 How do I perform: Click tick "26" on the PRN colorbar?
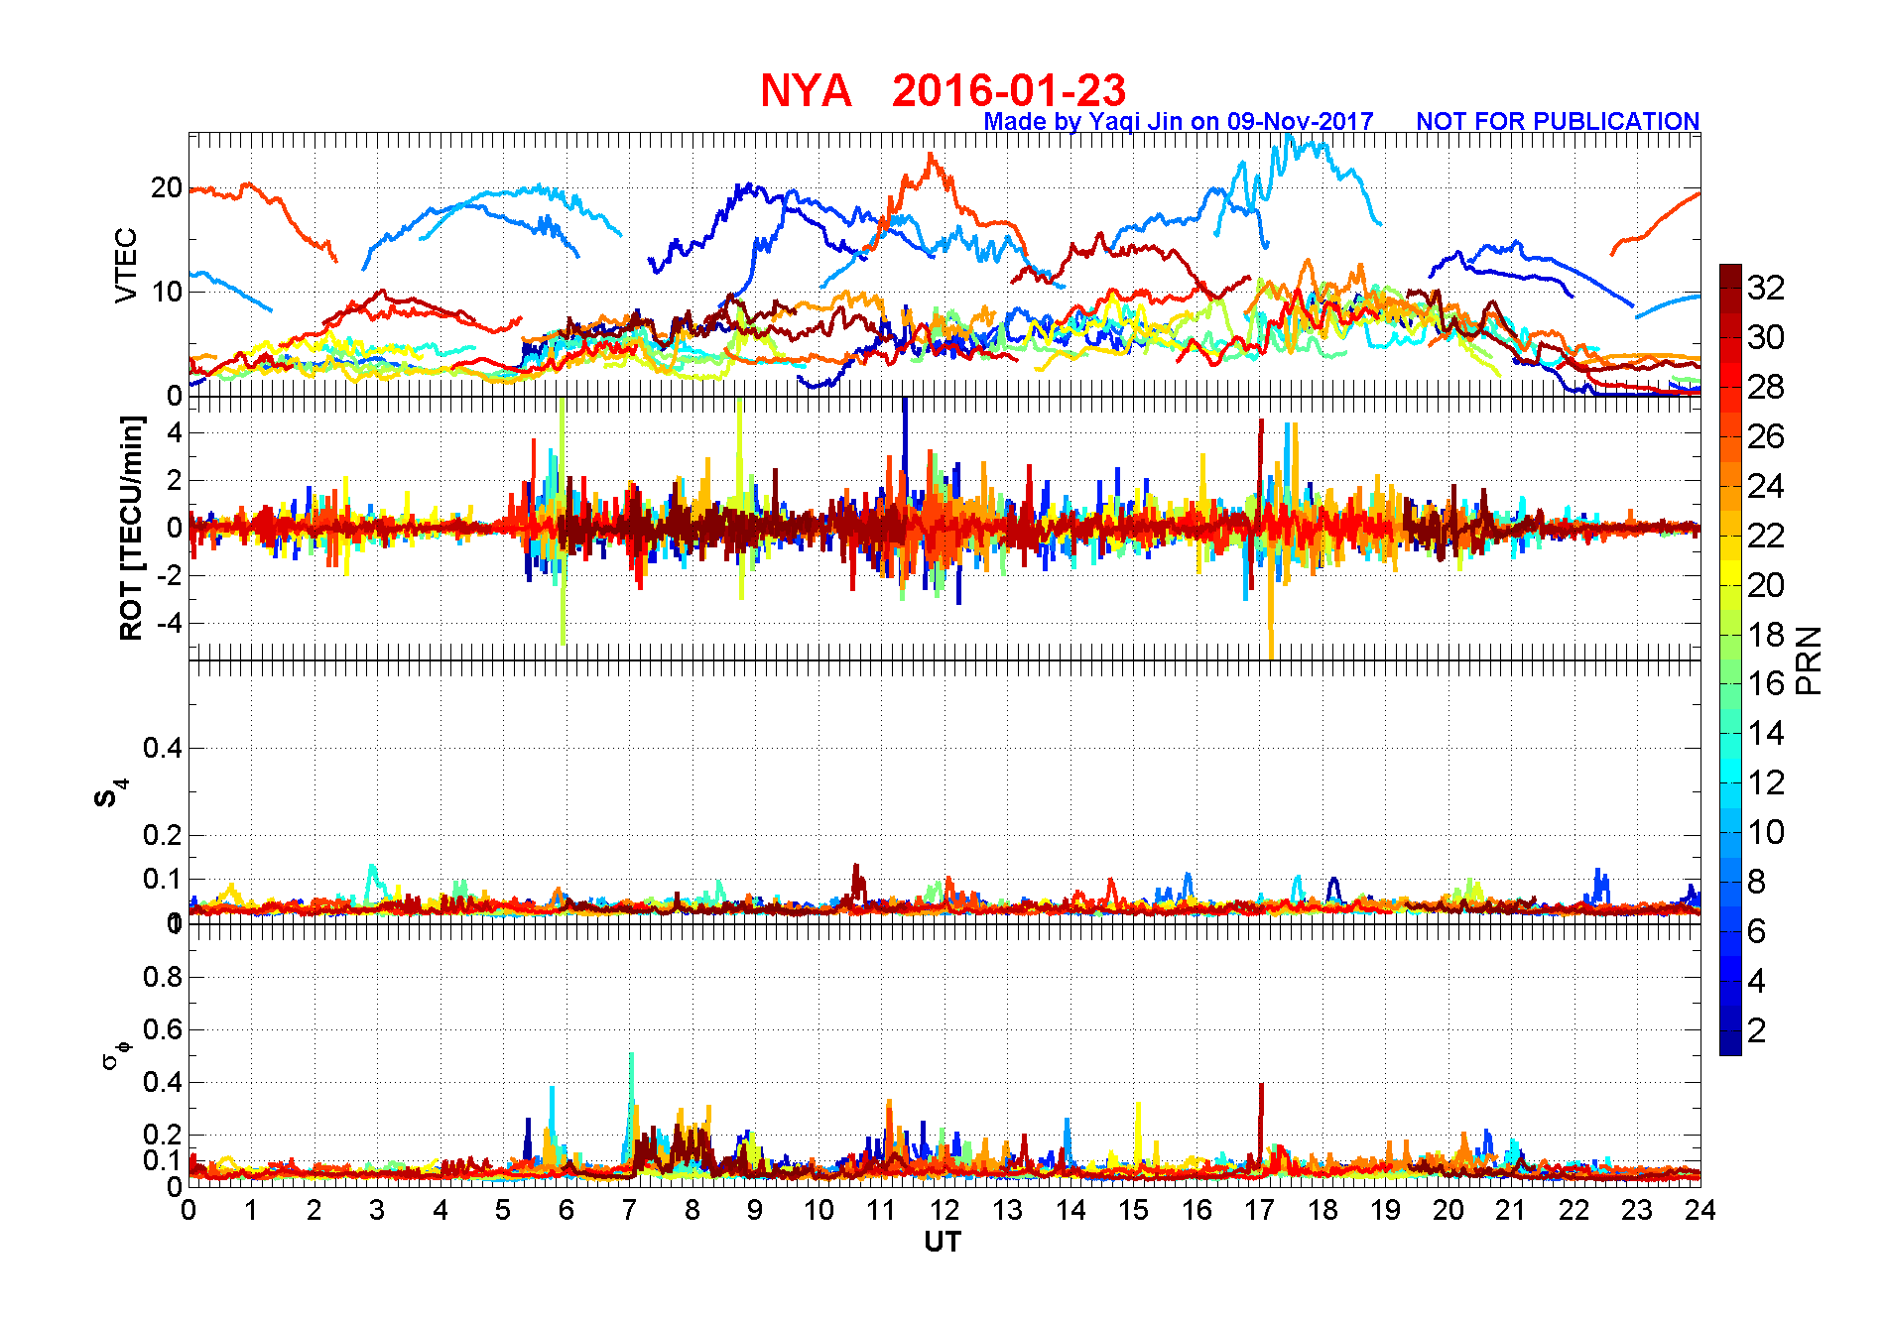tap(1766, 436)
